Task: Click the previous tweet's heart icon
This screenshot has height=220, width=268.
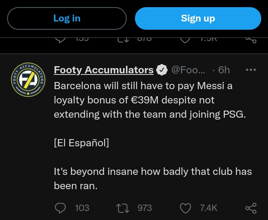Action: pyautogui.click(x=185, y=40)
